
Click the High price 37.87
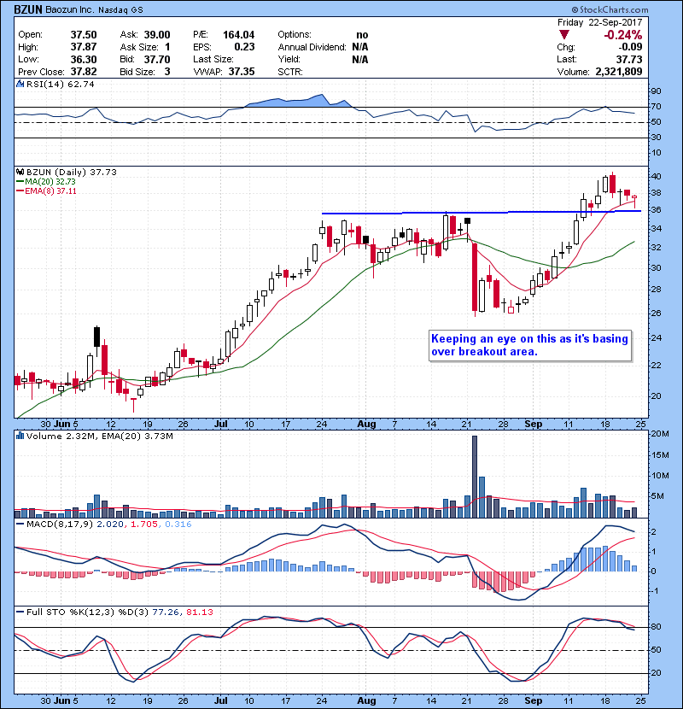[84, 47]
